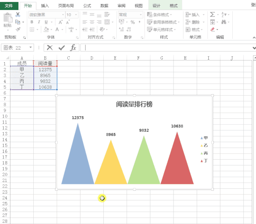This screenshot has width=256, height=224.
Task: Click Merge and Center icon
Action: 107,22
